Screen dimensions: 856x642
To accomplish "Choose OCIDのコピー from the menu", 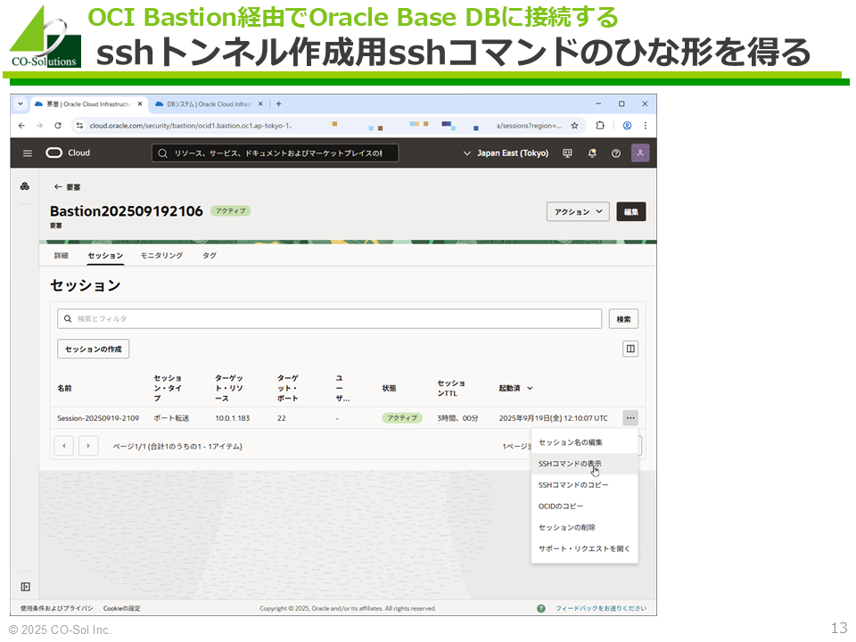I will 584,506.
